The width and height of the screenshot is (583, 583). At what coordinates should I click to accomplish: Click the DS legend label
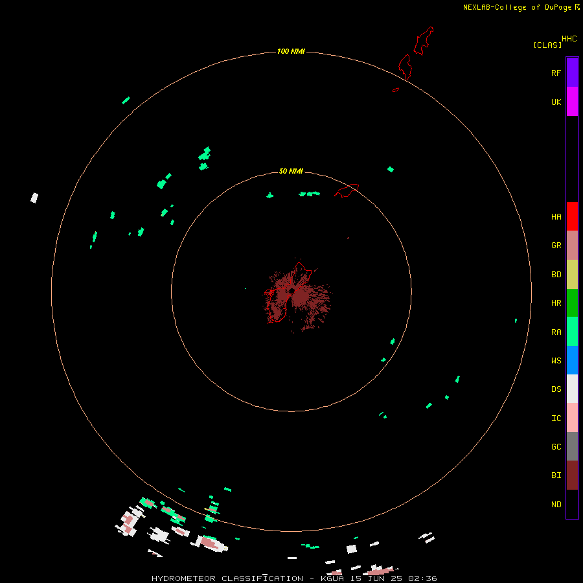click(x=556, y=389)
